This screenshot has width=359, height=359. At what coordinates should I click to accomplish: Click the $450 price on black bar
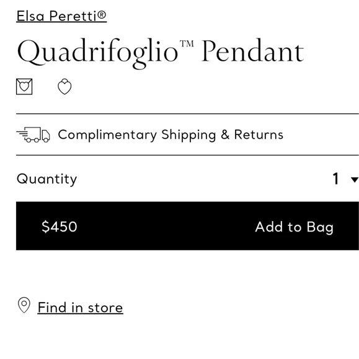60,227
